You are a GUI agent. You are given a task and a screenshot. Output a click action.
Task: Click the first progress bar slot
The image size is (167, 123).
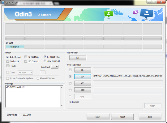pos(15,38)
